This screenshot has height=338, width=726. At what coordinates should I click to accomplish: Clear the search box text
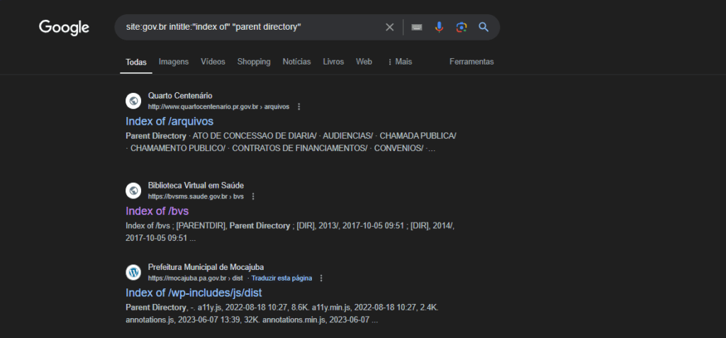(x=389, y=27)
